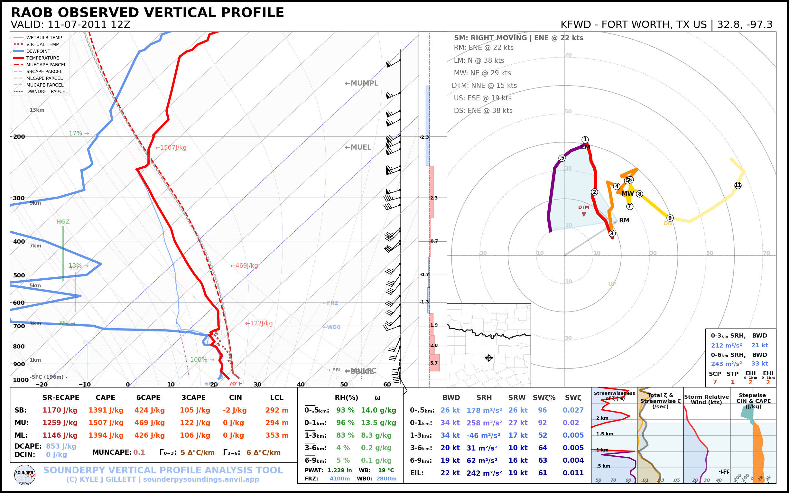Click DEWPOINT legend line swatch
The image size is (789, 493).
19,51
